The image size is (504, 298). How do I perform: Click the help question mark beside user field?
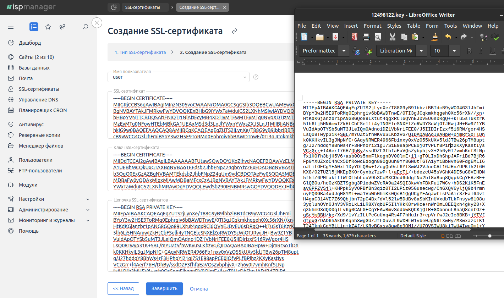(x=256, y=77)
